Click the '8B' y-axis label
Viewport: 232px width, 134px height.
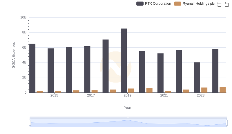click(x=24, y=32)
